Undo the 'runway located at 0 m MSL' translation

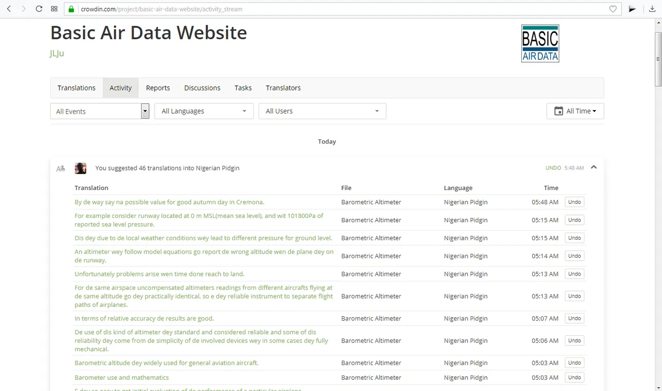pos(574,220)
